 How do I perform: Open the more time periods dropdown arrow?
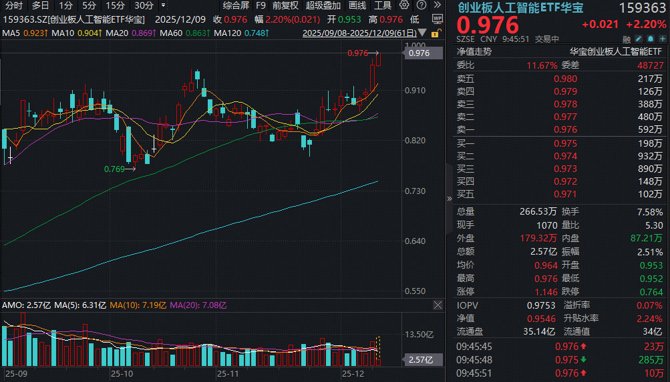pos(164,5)
